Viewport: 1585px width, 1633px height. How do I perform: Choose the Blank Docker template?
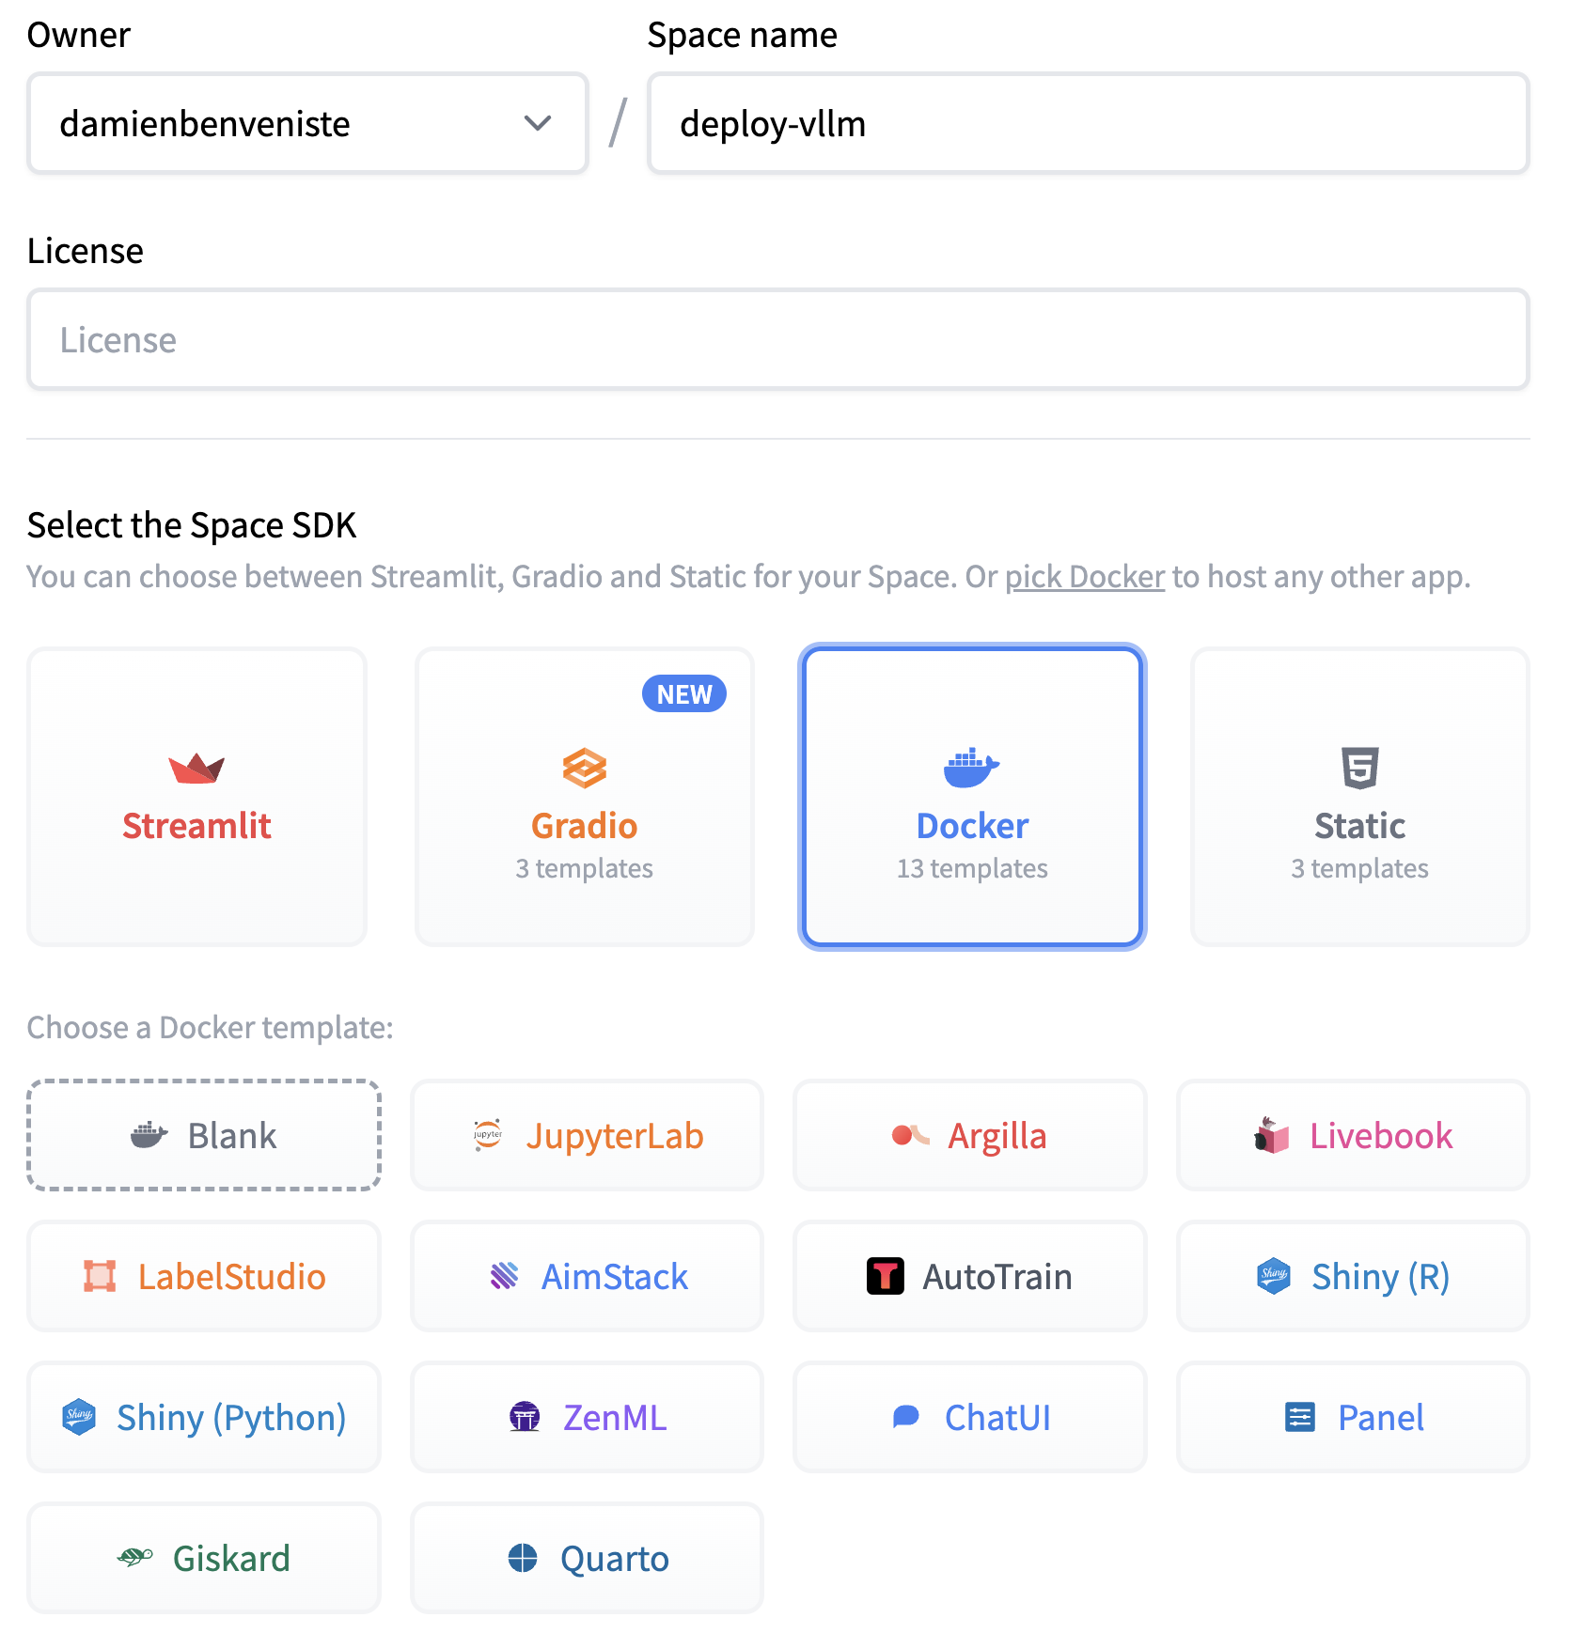pyautogui.click(x=203, y=1135)
